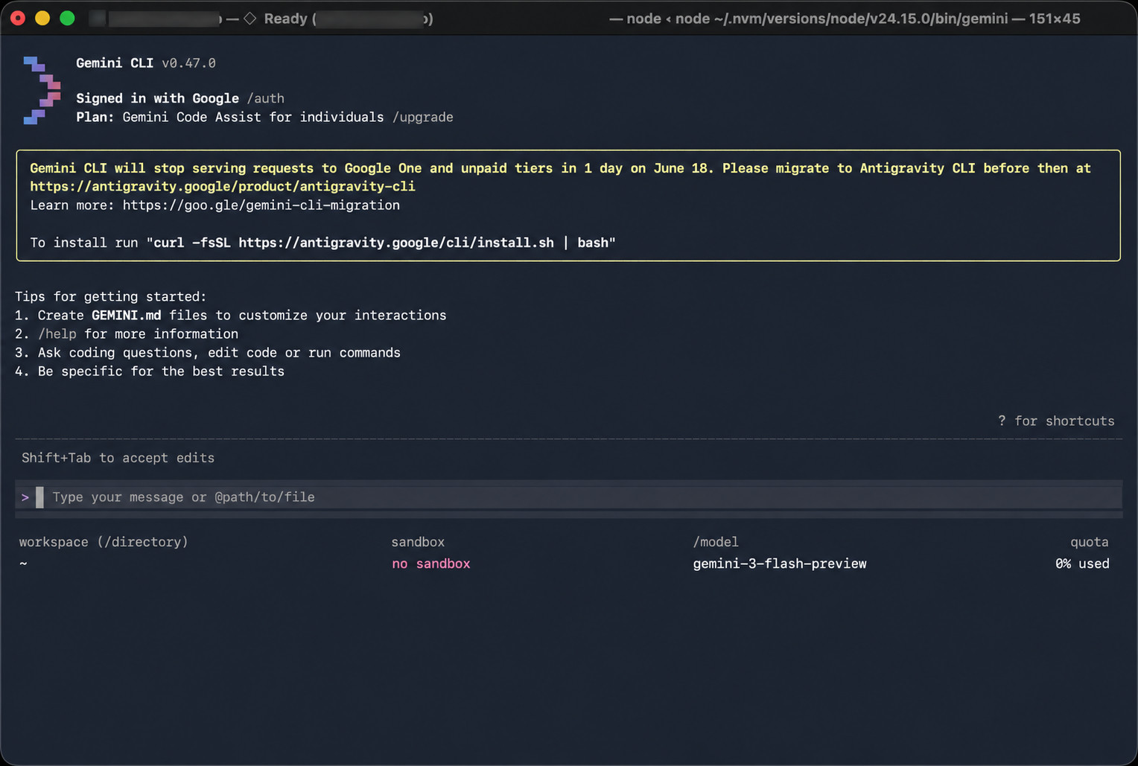
Task: Click the /auth command text
Action: point(265,98)
